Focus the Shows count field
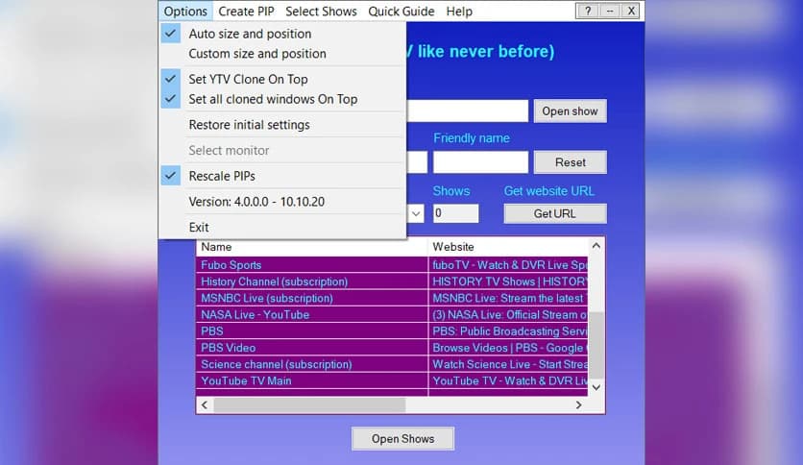 pos(456,213)
